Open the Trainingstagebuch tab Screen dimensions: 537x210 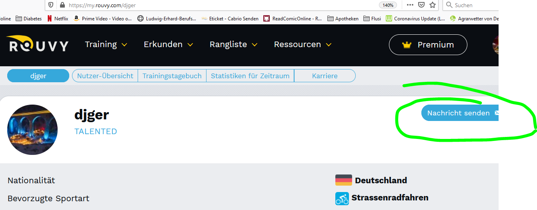[x=172, y=76]
